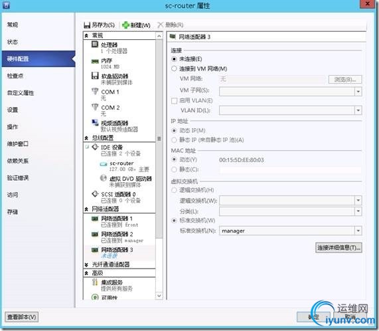Collapse the Bus Configuration (总线配置) section
The width and height of the screenshot is (379, 331).
[86, 138]
